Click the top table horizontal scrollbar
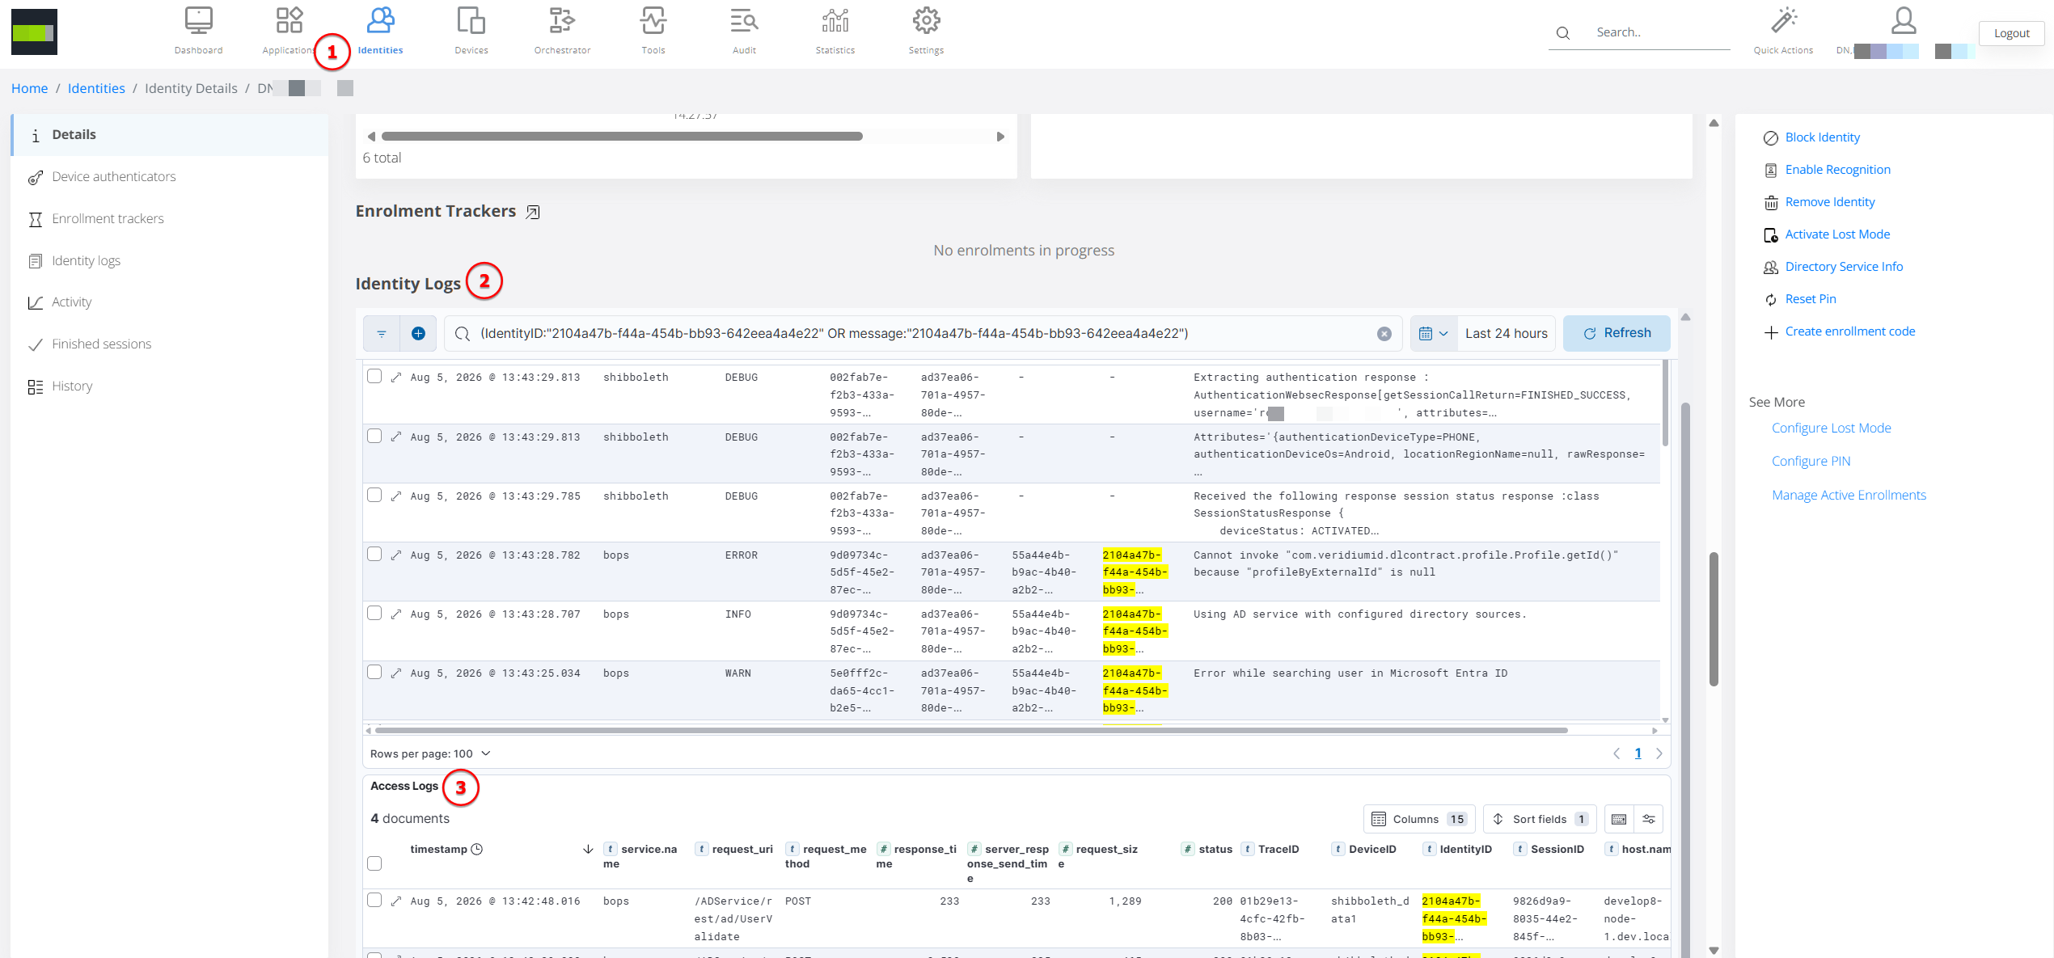Screen dimensions: 2054x958 click(622, 137)
